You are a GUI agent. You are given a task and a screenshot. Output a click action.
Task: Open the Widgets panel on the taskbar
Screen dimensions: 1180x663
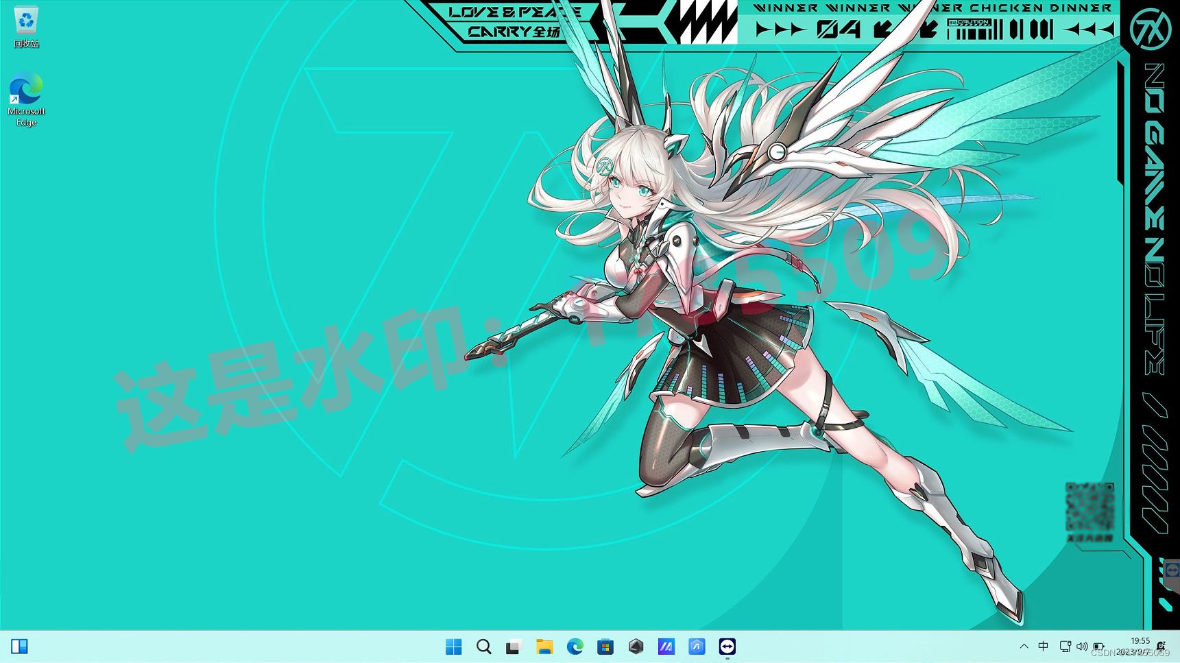(x=19, y=647)
